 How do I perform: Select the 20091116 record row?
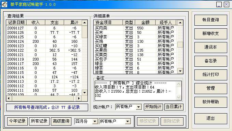point(44,68)
